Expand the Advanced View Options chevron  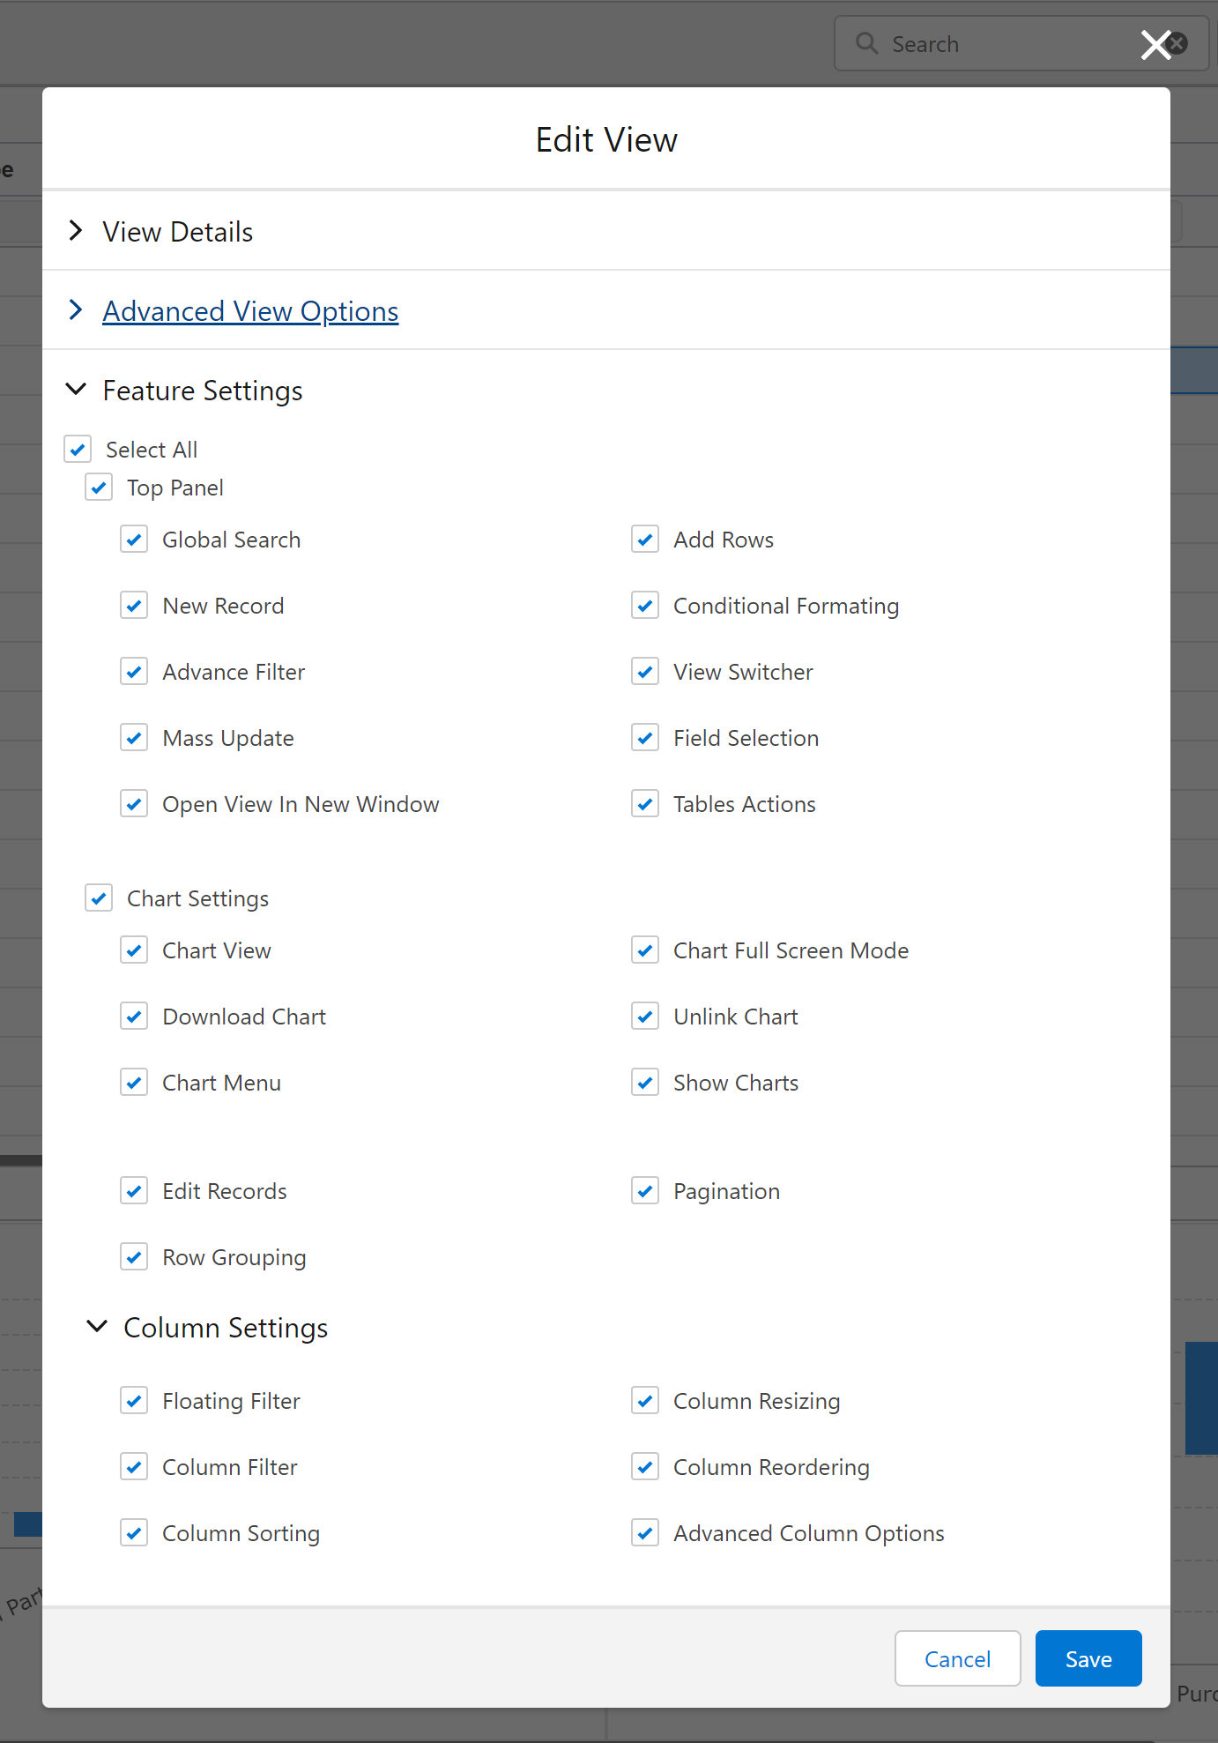pos(77,310)
